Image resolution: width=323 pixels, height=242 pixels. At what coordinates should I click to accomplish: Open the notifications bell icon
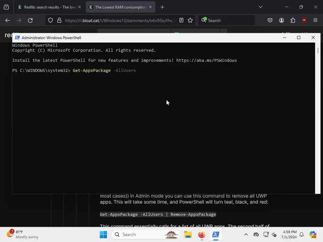coord(302,234)
